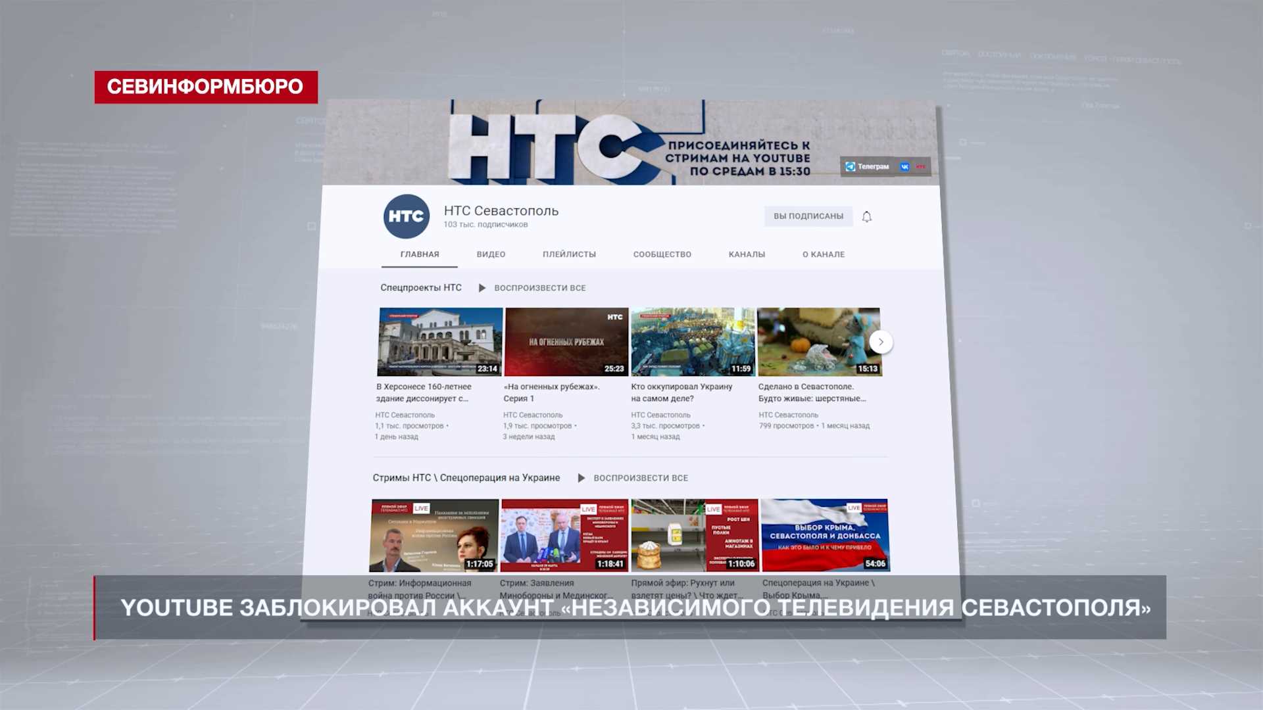Select the red НТС icon next to VK
Image resolution: width=1263 pixels, height=710 pixels.
coord(920,166)
